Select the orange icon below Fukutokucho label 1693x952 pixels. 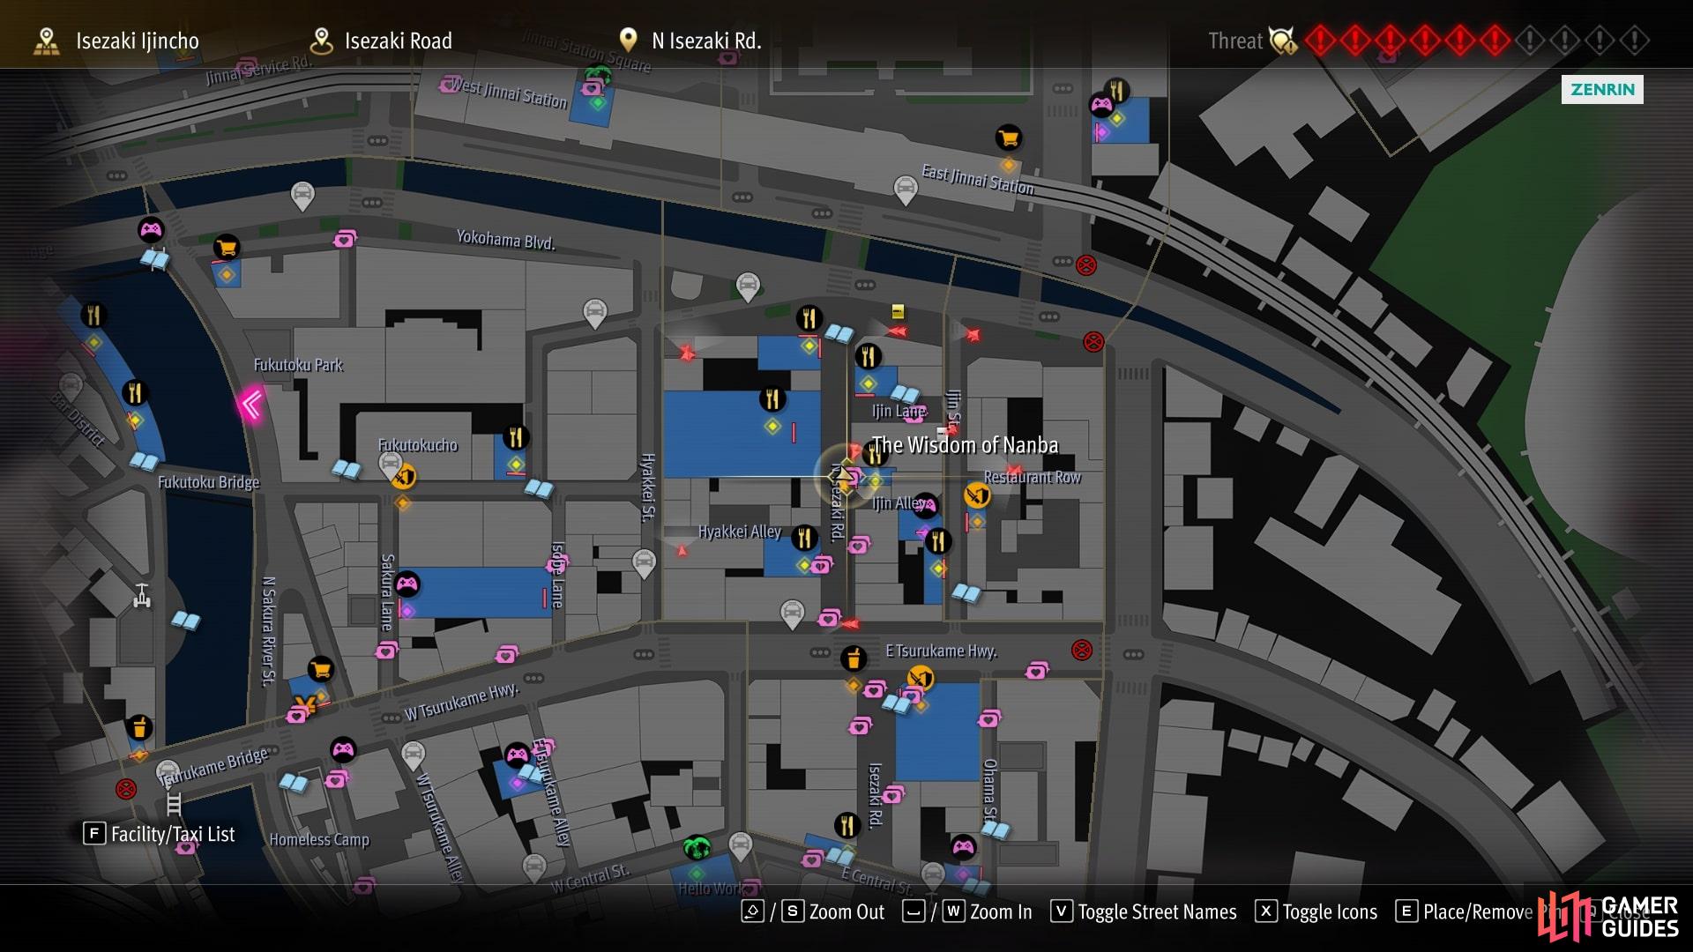[x=403, y=478]
